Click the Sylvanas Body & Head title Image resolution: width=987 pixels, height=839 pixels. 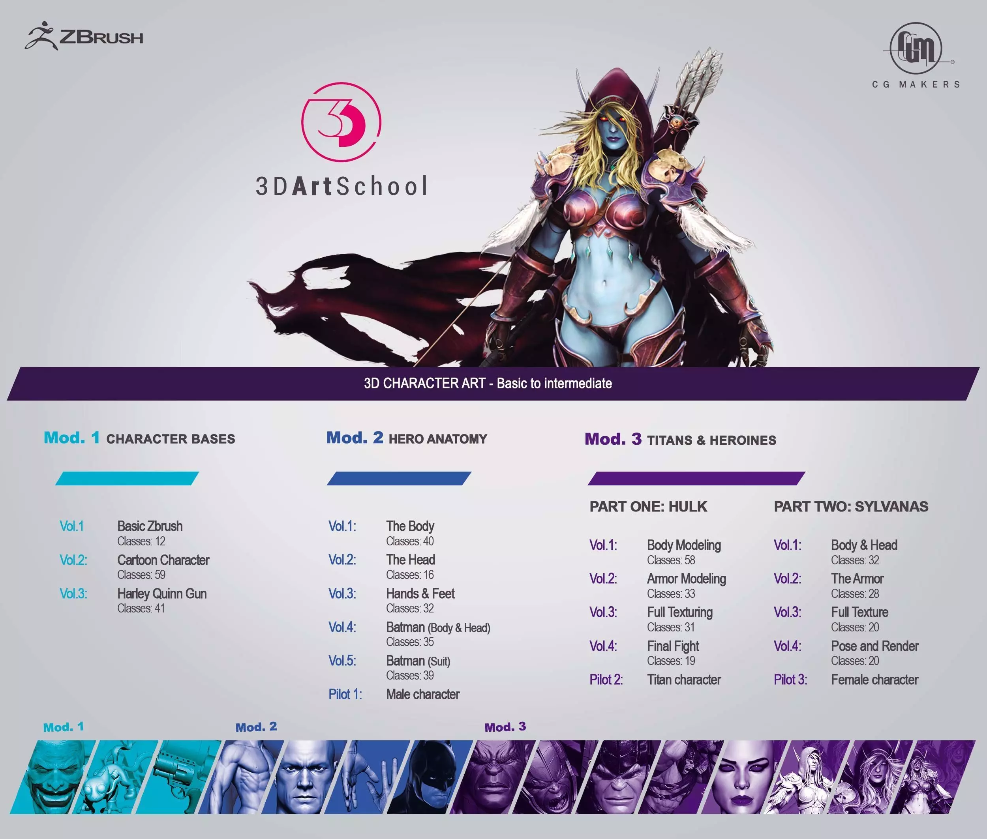pos(864,545)
